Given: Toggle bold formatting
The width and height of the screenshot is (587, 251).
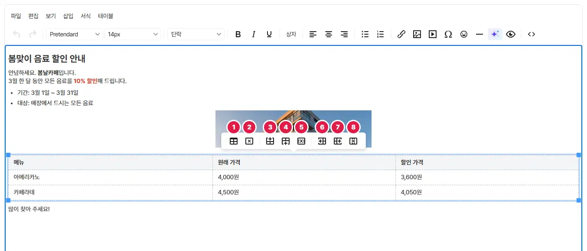Looking at the screenshot, I should (x=238, y=34).
